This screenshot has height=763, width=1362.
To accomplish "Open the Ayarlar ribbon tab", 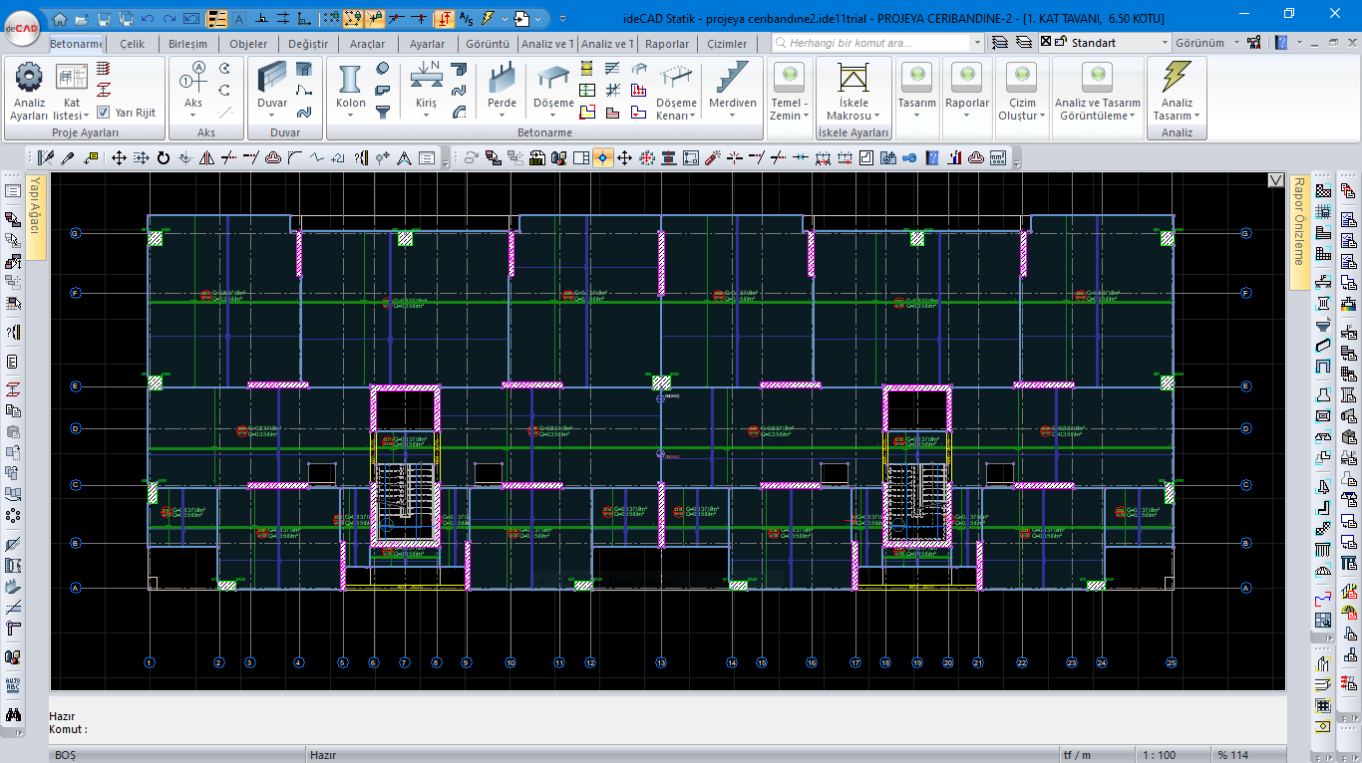I will [428, 44].
